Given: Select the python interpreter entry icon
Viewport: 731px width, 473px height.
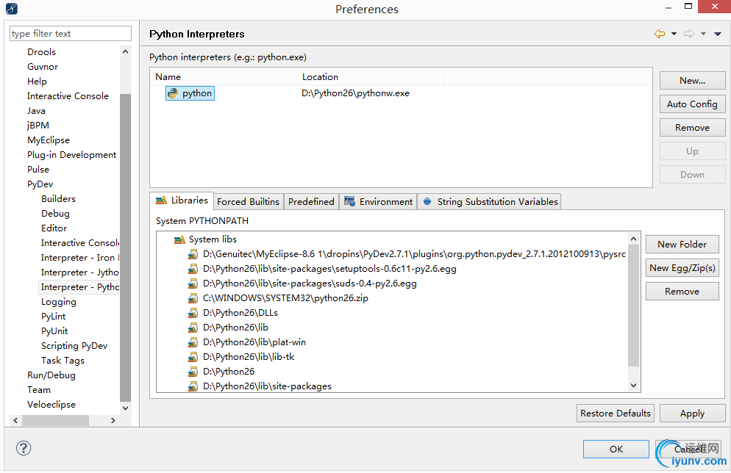Looking at the screenshot, I should coord(173,93).
